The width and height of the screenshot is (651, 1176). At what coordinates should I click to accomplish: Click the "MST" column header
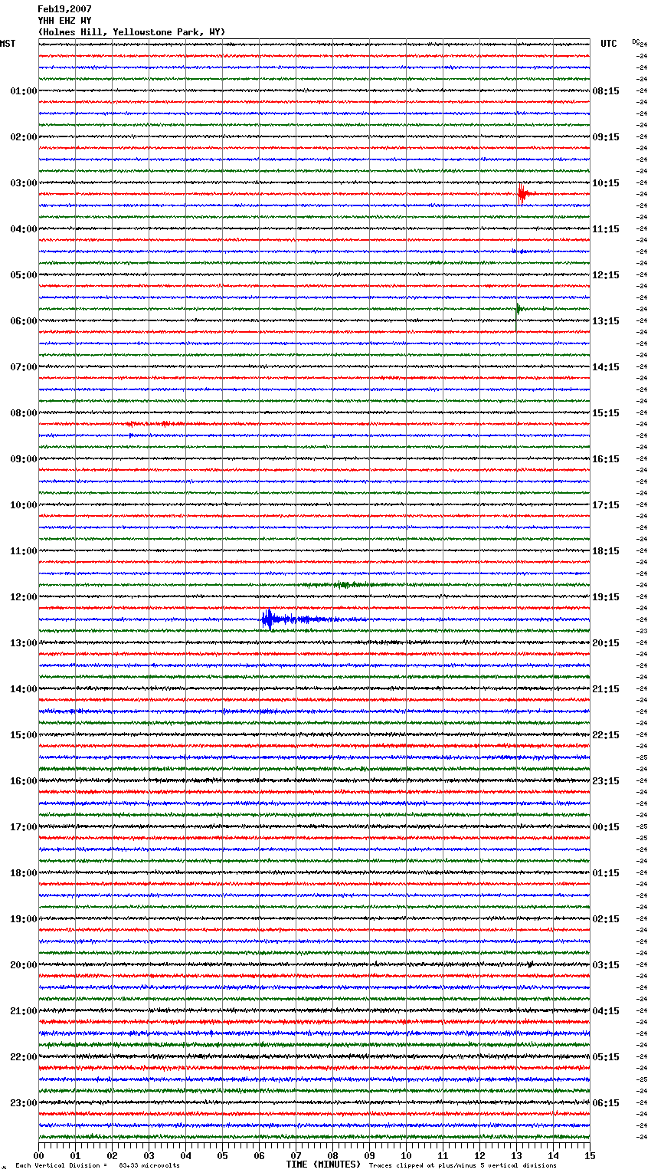click(8, 44)
